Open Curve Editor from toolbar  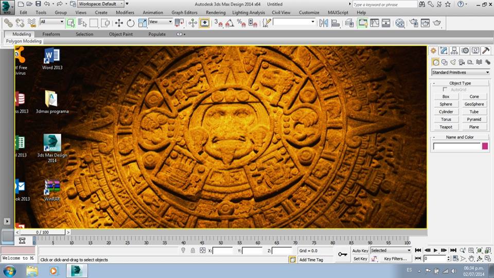tap(374, 23)
